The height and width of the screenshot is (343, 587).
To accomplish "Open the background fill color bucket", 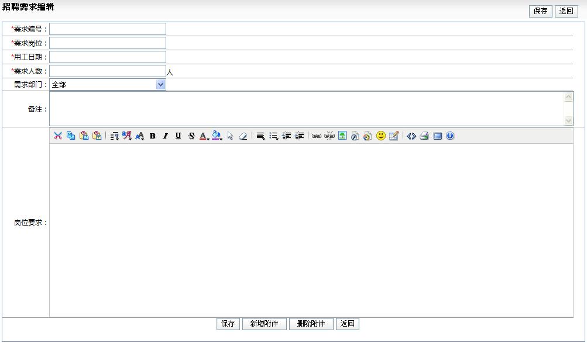I will pyautogui.click(x=217, y=136).
